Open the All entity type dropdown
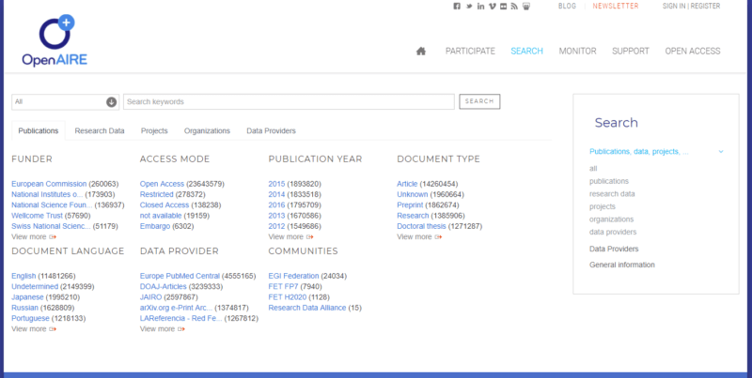 (65, 102)
